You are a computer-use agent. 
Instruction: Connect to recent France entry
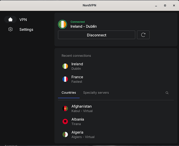[x=116, y=79]
